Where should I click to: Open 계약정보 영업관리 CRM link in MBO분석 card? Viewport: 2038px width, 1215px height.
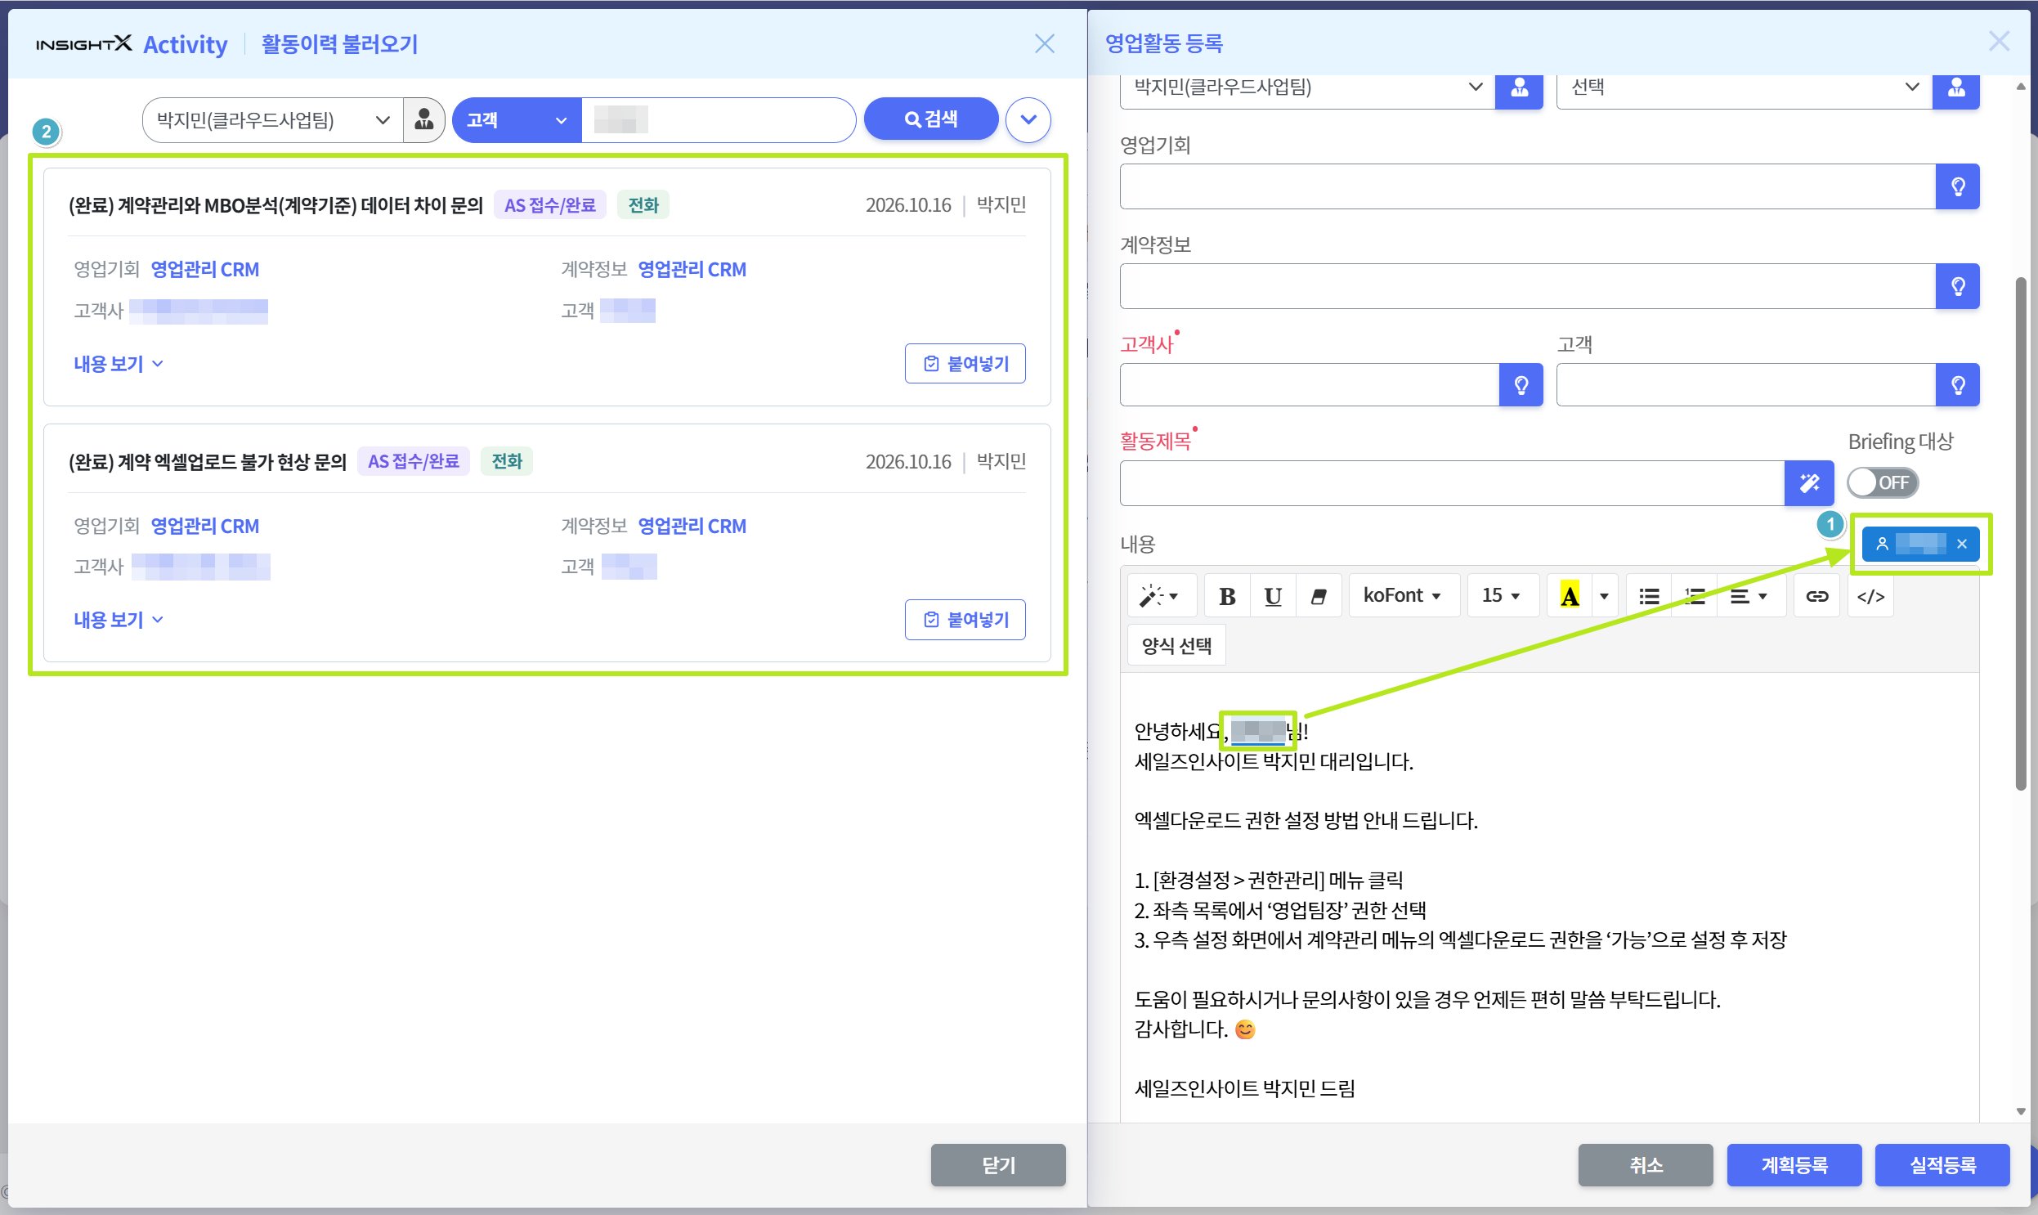(692, 269)
